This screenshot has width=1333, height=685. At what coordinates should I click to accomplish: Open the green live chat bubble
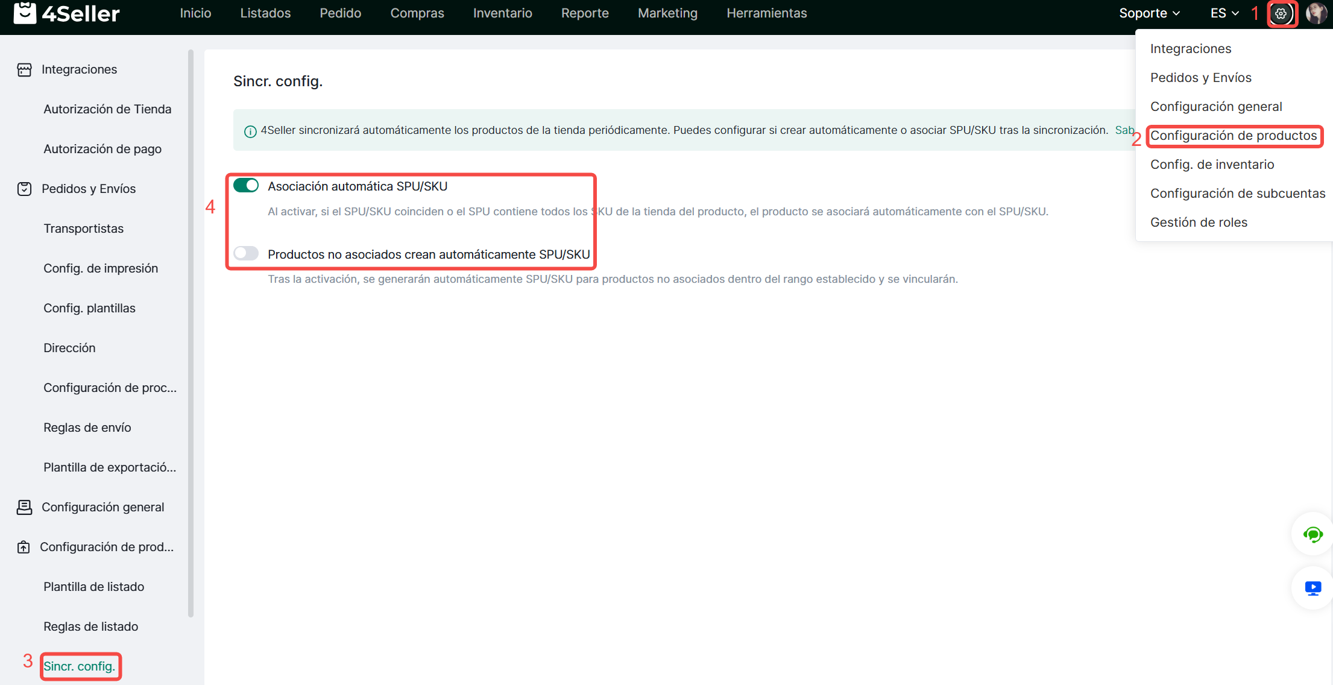click(1313, 534)
